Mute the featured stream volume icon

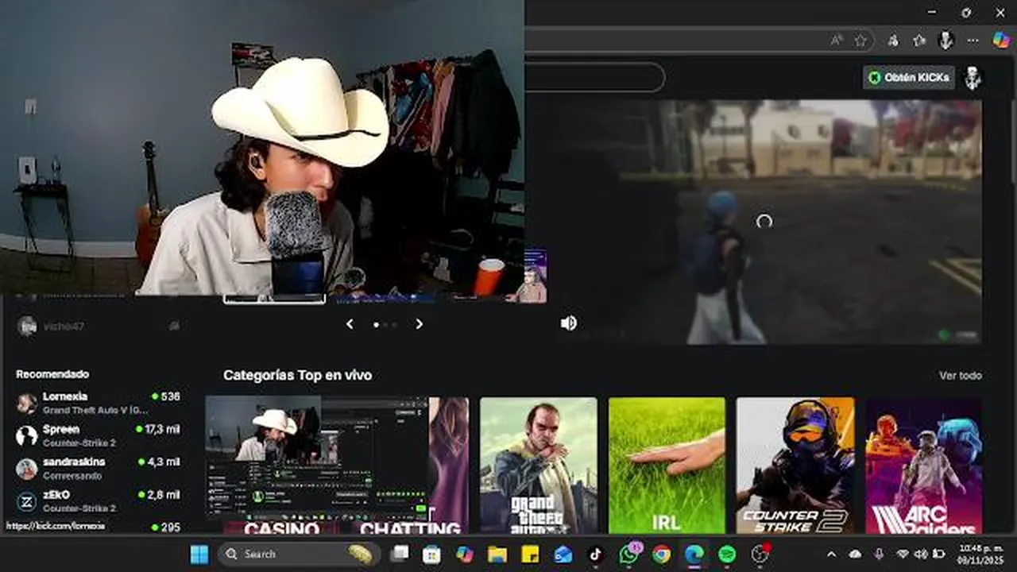(568, 323)
